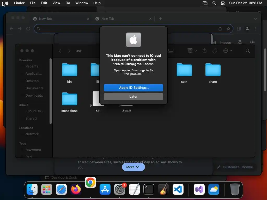Open the Finder group-by dropdown
The height and width of the screenshot is (200, 267).
(x=192, y=51)
